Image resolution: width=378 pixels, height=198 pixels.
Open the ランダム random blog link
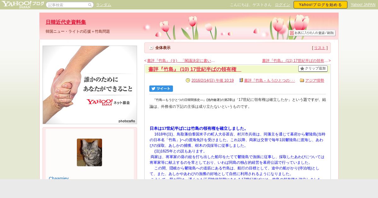click(x=104, y=5)
